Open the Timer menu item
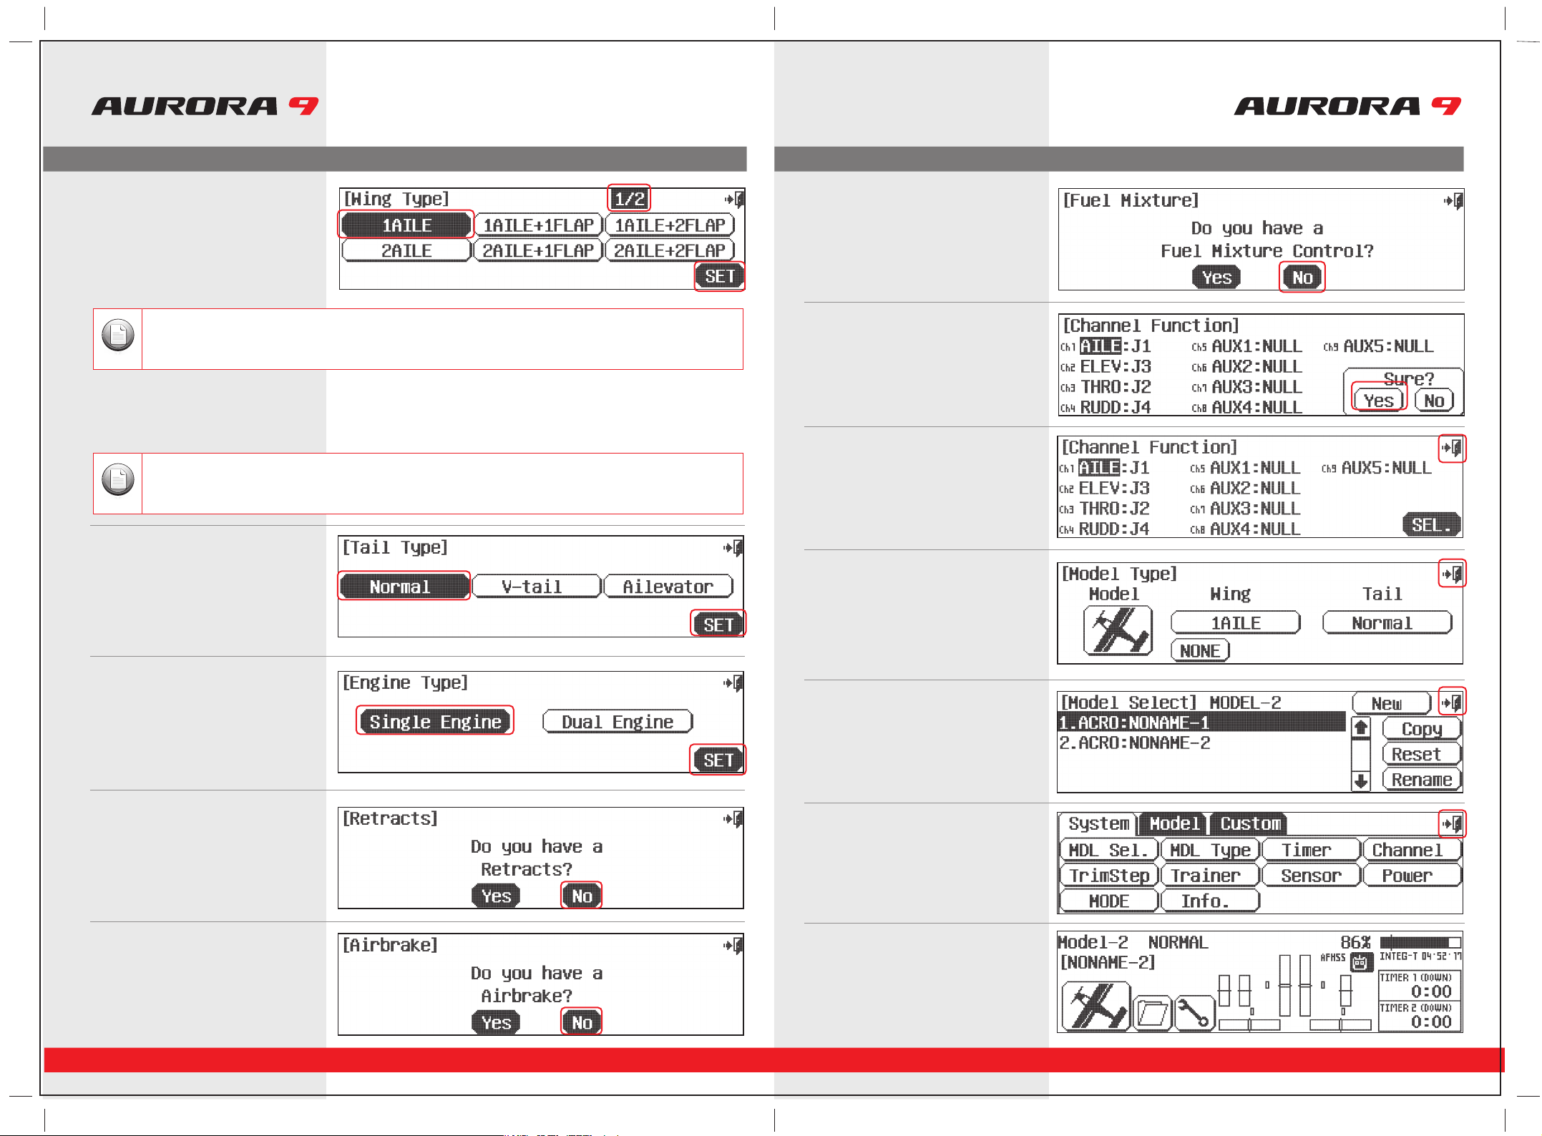The image size is (1542, 1136). click(1311, 851)
